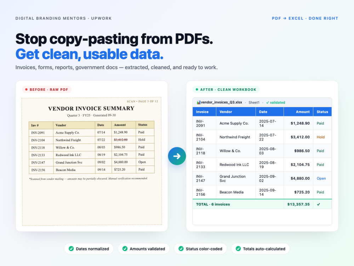Click the struck-through $3,412.00 in PDF
The width and height of the screenshot is (354, 266).
click(121, 140)
